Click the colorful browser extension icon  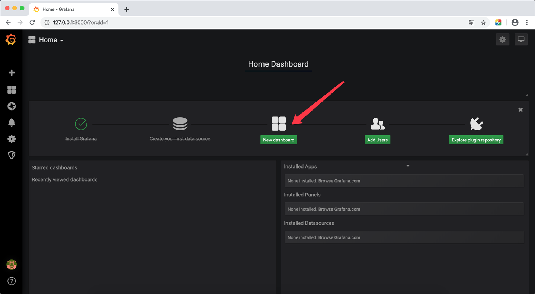coord(498,22)
